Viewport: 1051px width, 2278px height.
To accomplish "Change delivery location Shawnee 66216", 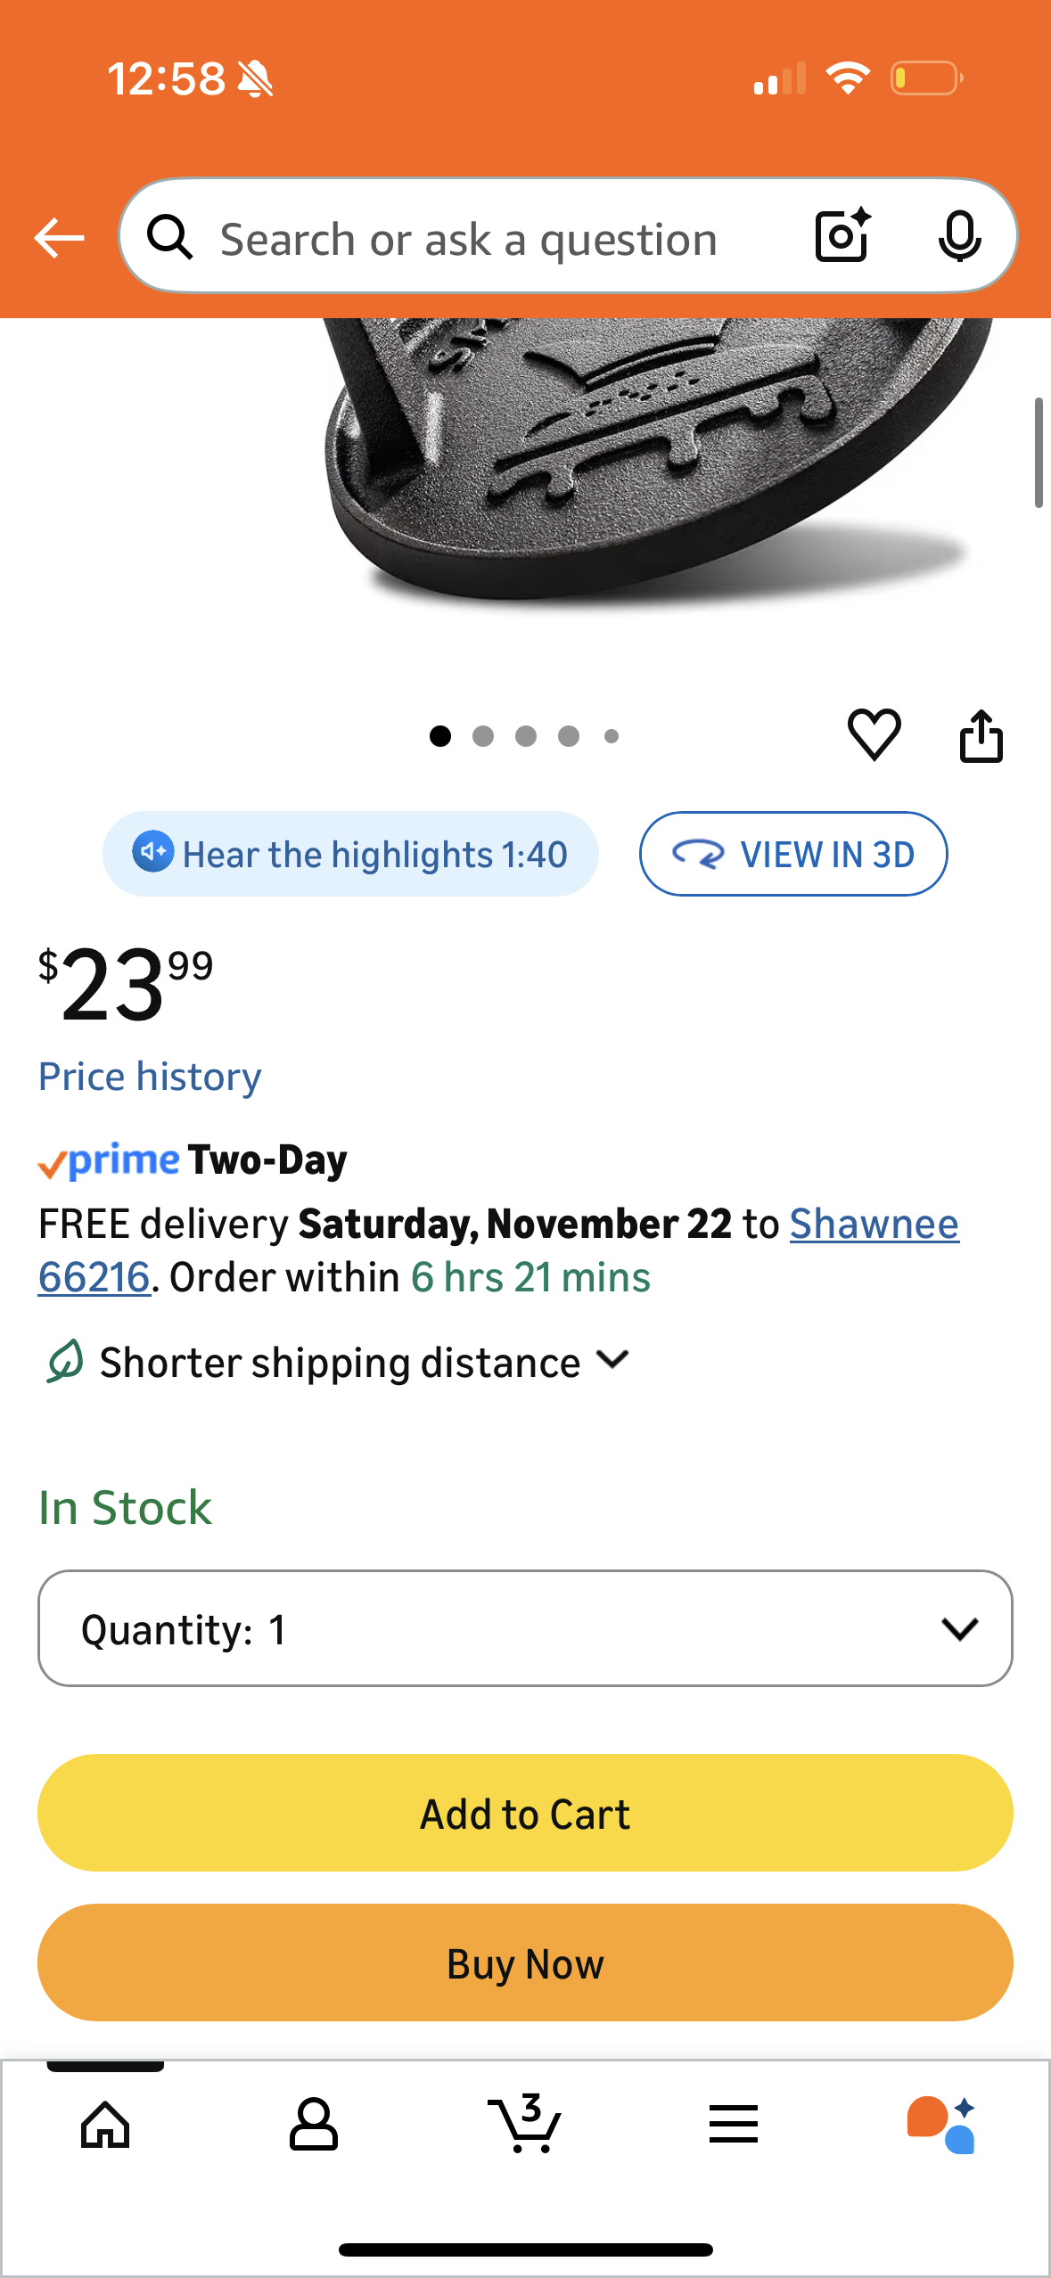I will [x=874, y=1225].
